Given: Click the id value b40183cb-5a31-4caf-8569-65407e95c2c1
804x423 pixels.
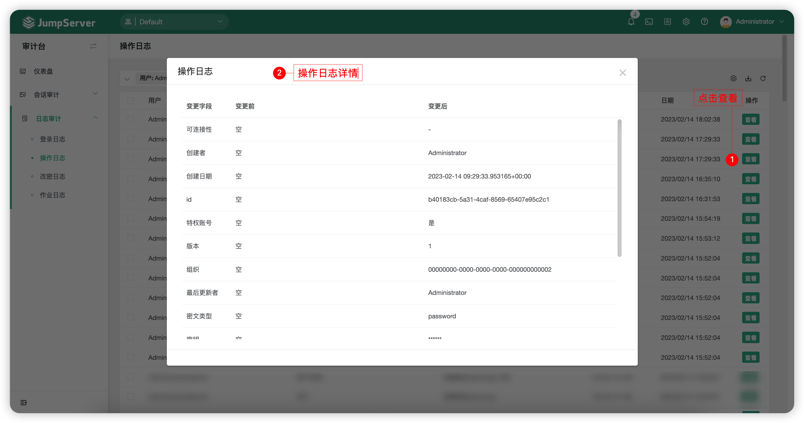Looking at the screenshot, I should tap(488, 199).
